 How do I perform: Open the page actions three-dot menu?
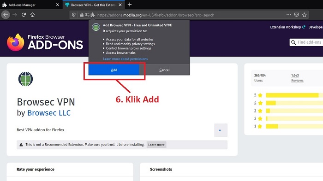point(288,15)
